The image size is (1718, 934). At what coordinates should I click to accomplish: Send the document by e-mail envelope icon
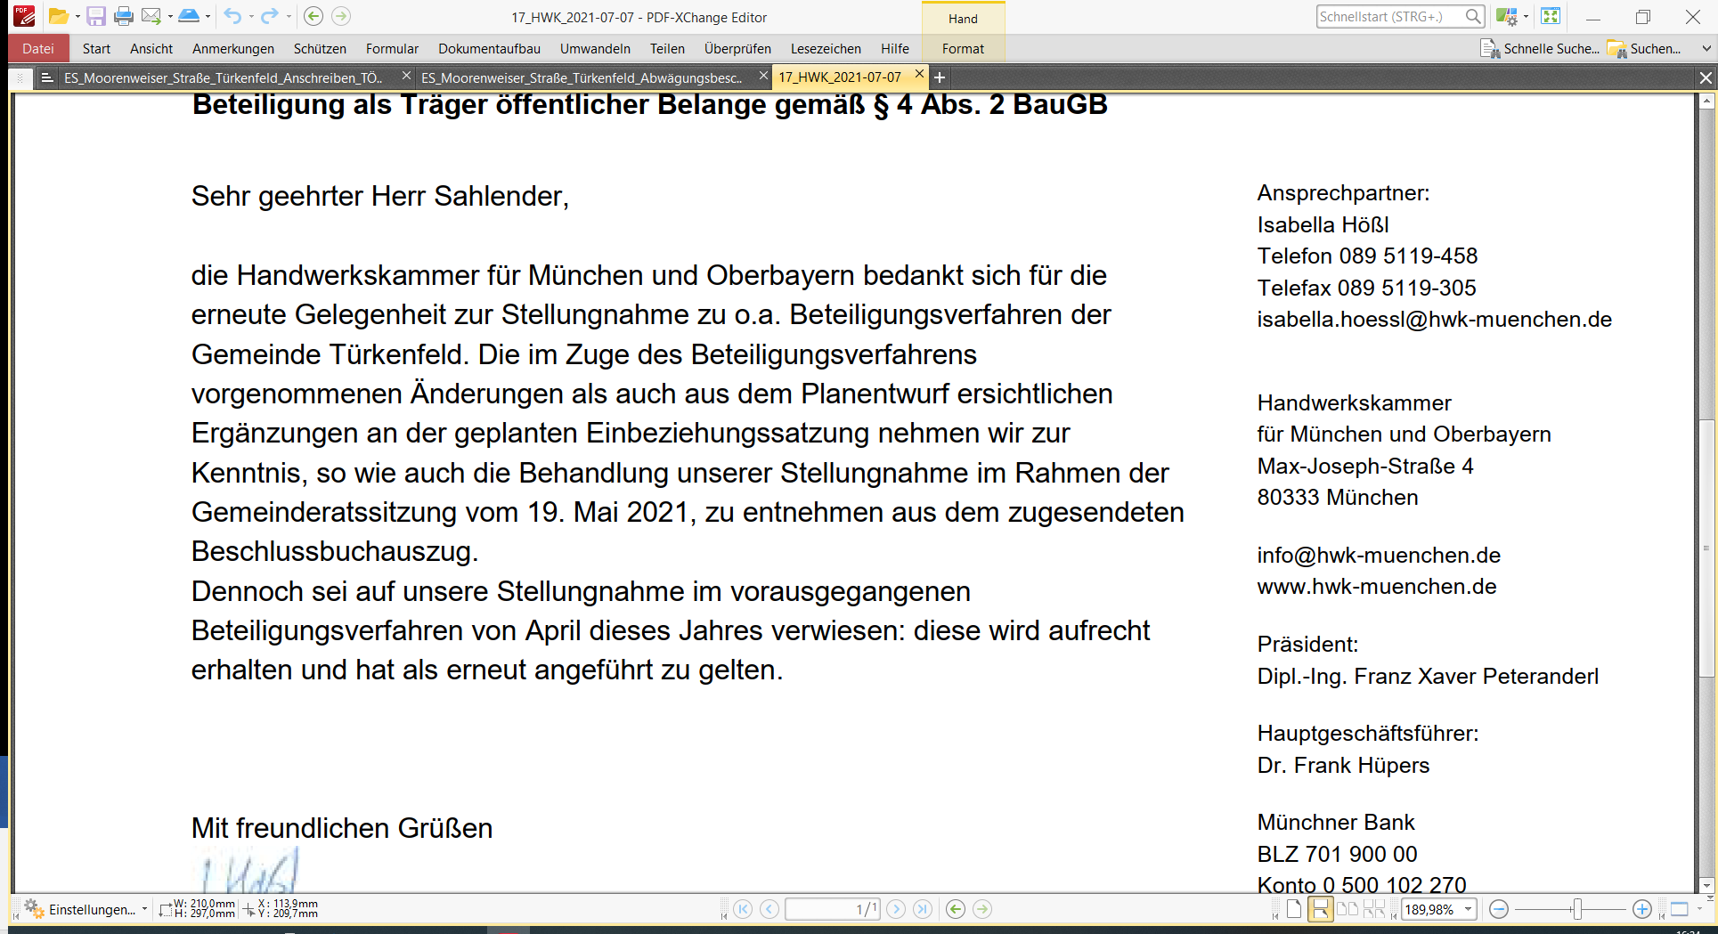point(151,16)
